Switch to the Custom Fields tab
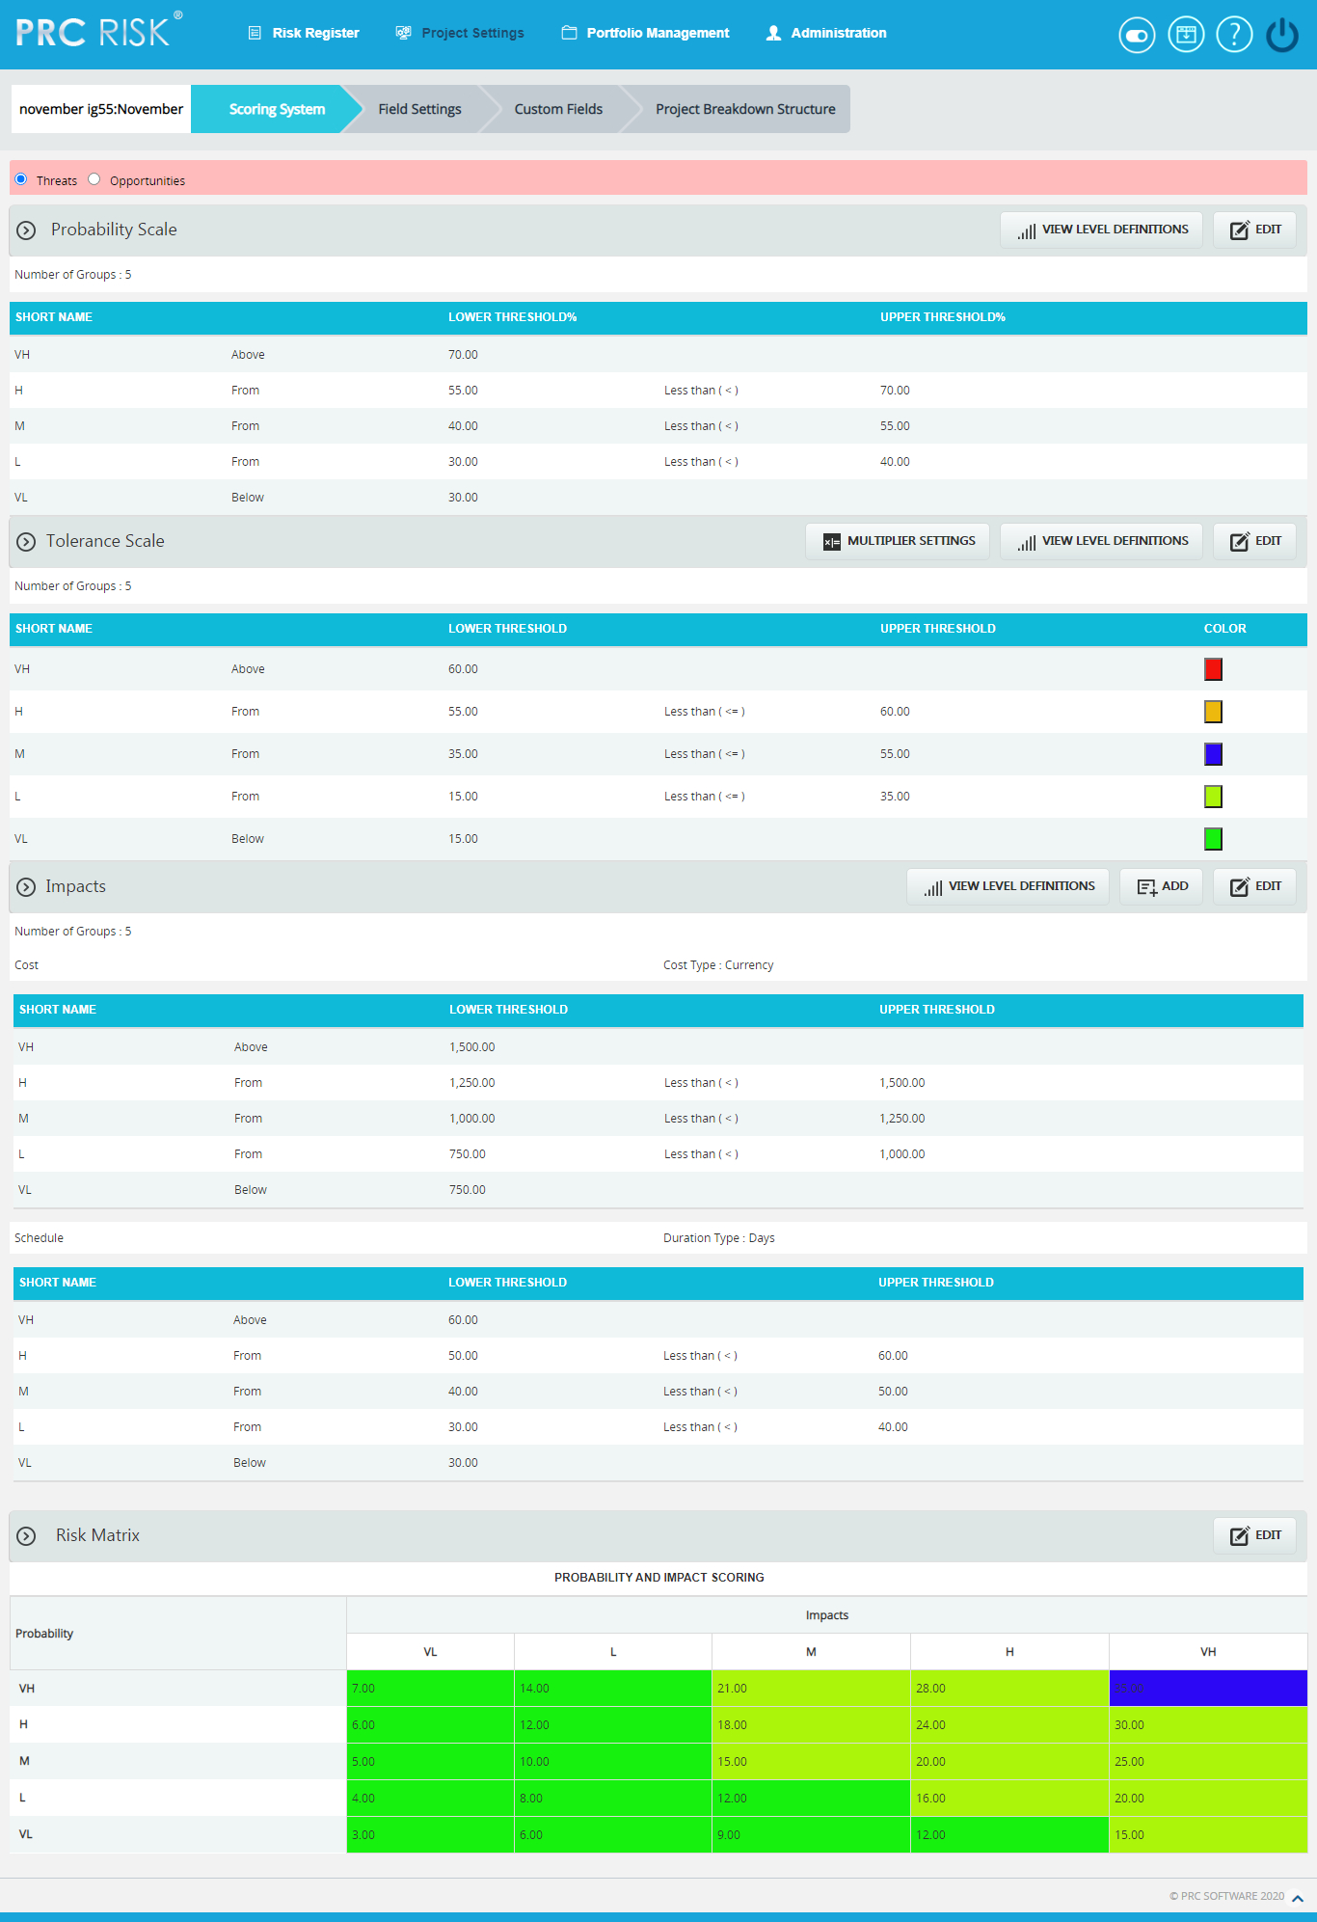 [558, 109]
